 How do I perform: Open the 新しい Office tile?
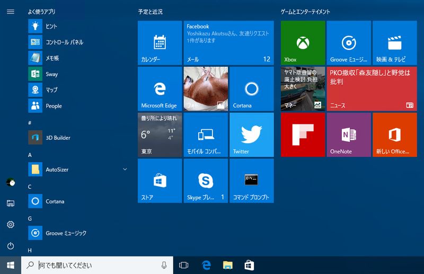395,135
